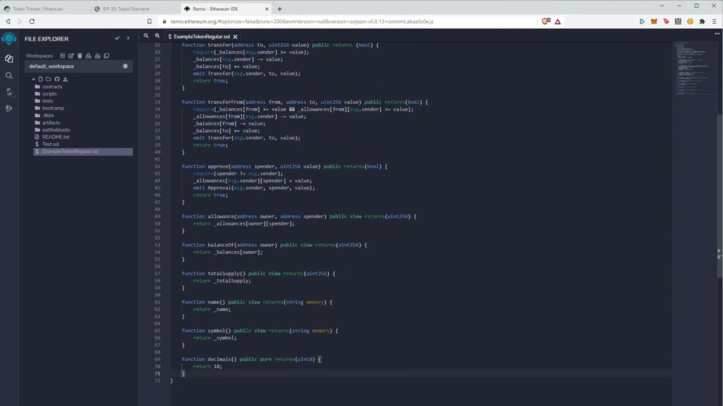Close the Remix - Ethereum IDE browser tab
This screenshot has height=406, width=723.
pos(267,9)
